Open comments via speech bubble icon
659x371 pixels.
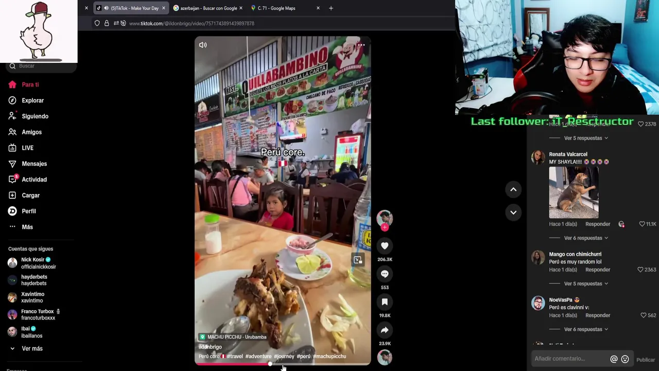(x=385, y=274)
